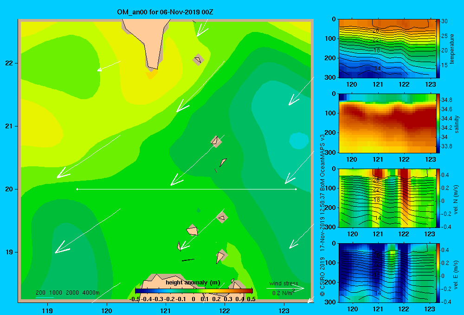Click longitude label 120 under the main map
This screenshot has width=464, height=315.
click(107, 310)
